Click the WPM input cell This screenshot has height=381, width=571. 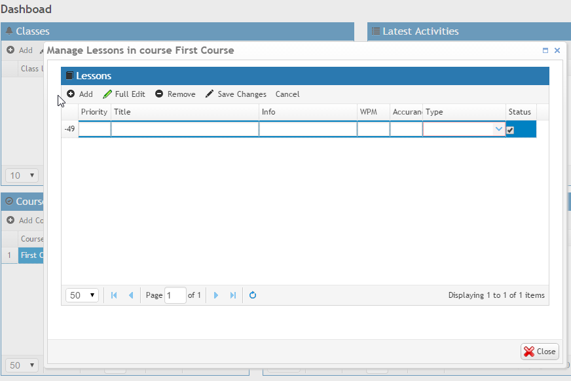[374, 129]
